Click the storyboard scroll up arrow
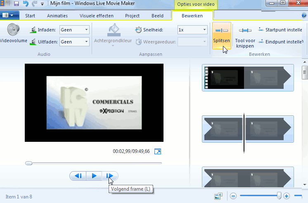This screenshot has width=308, height=203. 305,62
